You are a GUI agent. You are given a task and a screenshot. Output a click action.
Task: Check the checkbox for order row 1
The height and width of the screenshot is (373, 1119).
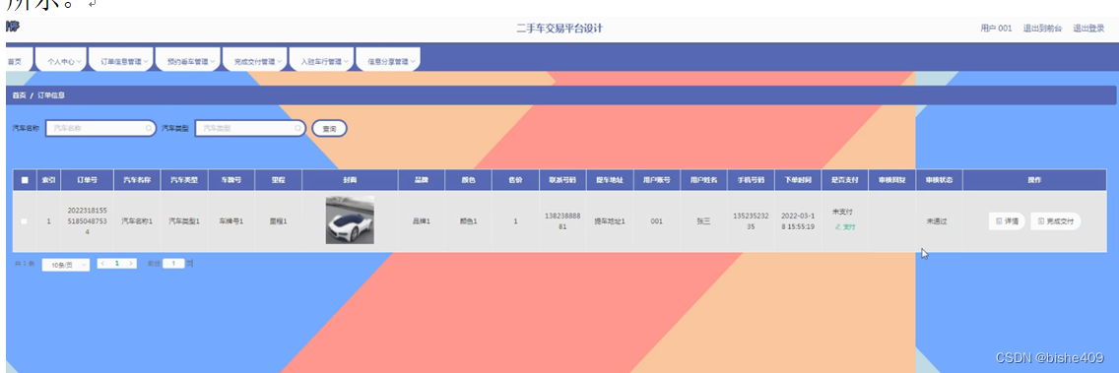pyautogui.click(x=25, y=221)
